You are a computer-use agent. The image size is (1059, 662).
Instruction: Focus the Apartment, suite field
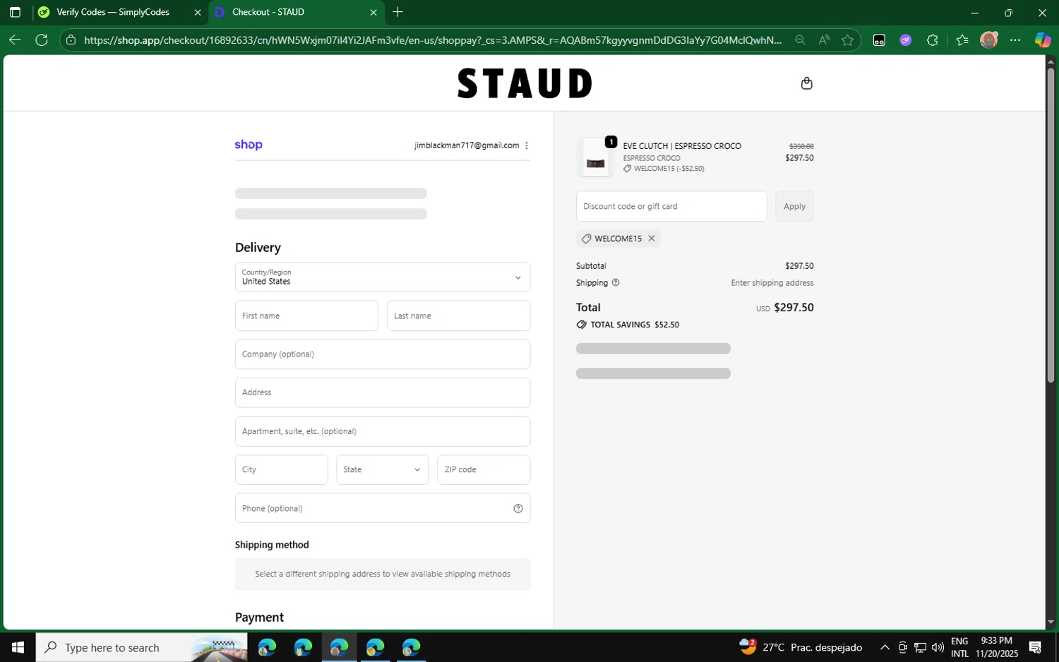pos(383,431)
